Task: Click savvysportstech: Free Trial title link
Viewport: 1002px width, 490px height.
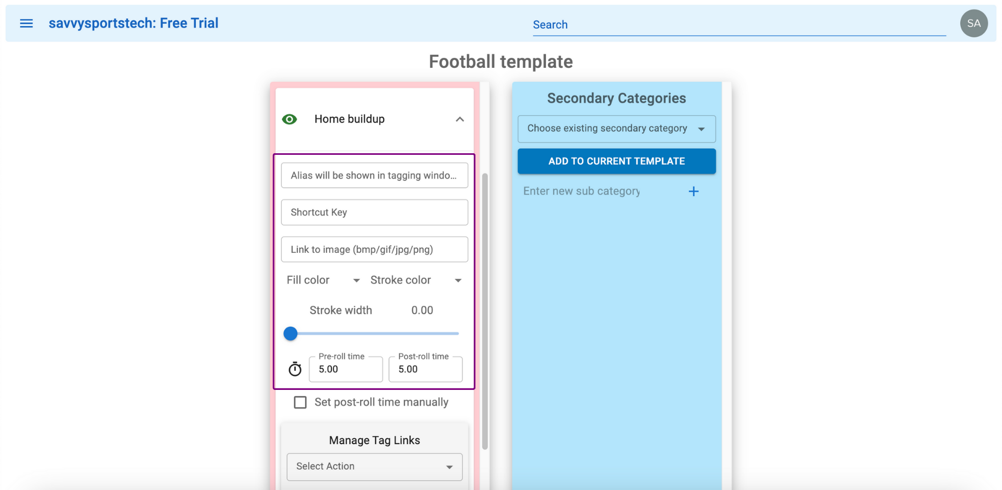Action: point(134,23)
